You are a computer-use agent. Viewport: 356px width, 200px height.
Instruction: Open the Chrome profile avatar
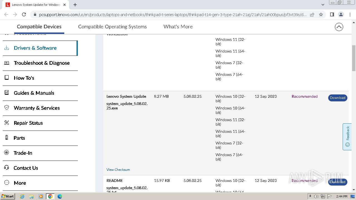341,14
